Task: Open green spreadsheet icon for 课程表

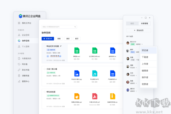Action: pyautogui.click(x=77, y=51)
